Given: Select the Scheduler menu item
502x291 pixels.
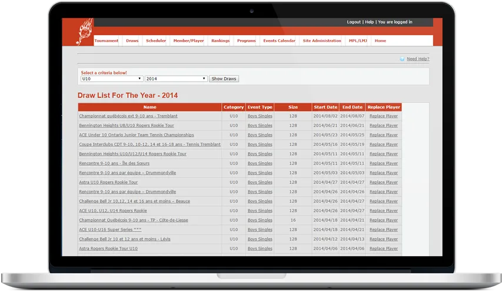Looking at the screenshot, I should [156, 41].
